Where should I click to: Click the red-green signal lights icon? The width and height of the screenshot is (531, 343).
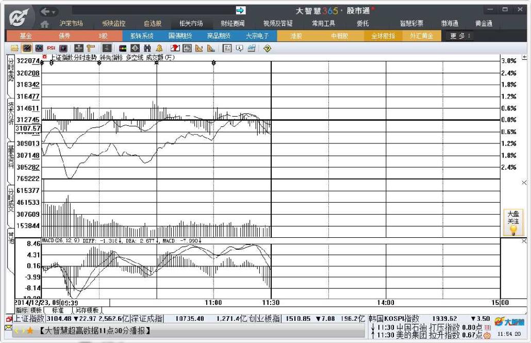pyautogui.click(x=123, y=48)
